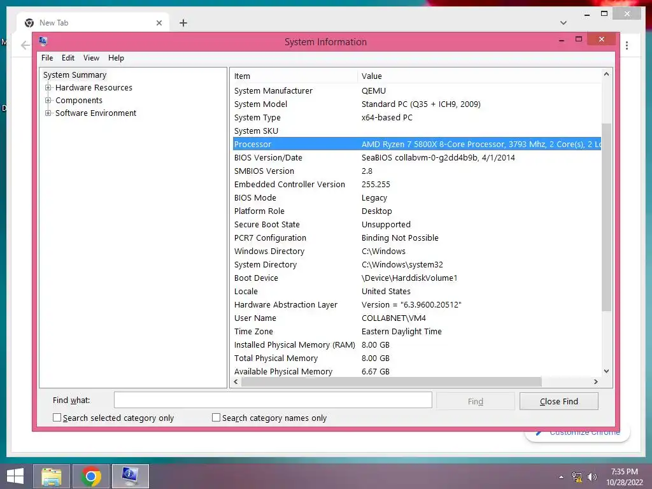Open Chrome's three-dot menu
Viewport: 652px width, 489px height.
pyautogui.click(x=627, y=45)
